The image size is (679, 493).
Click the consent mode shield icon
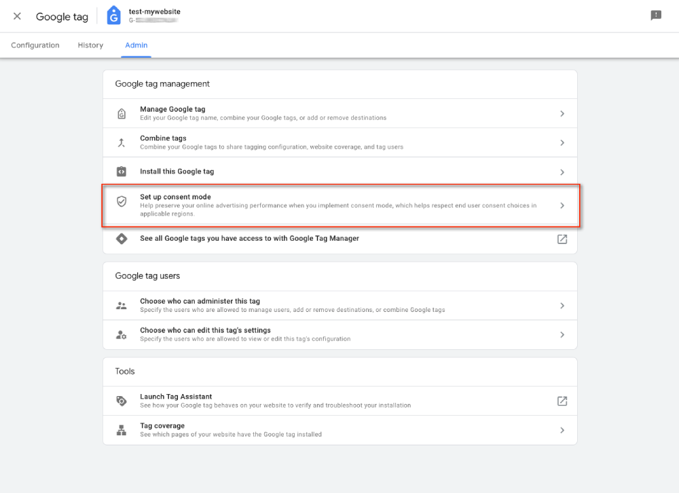click(122, 201)
